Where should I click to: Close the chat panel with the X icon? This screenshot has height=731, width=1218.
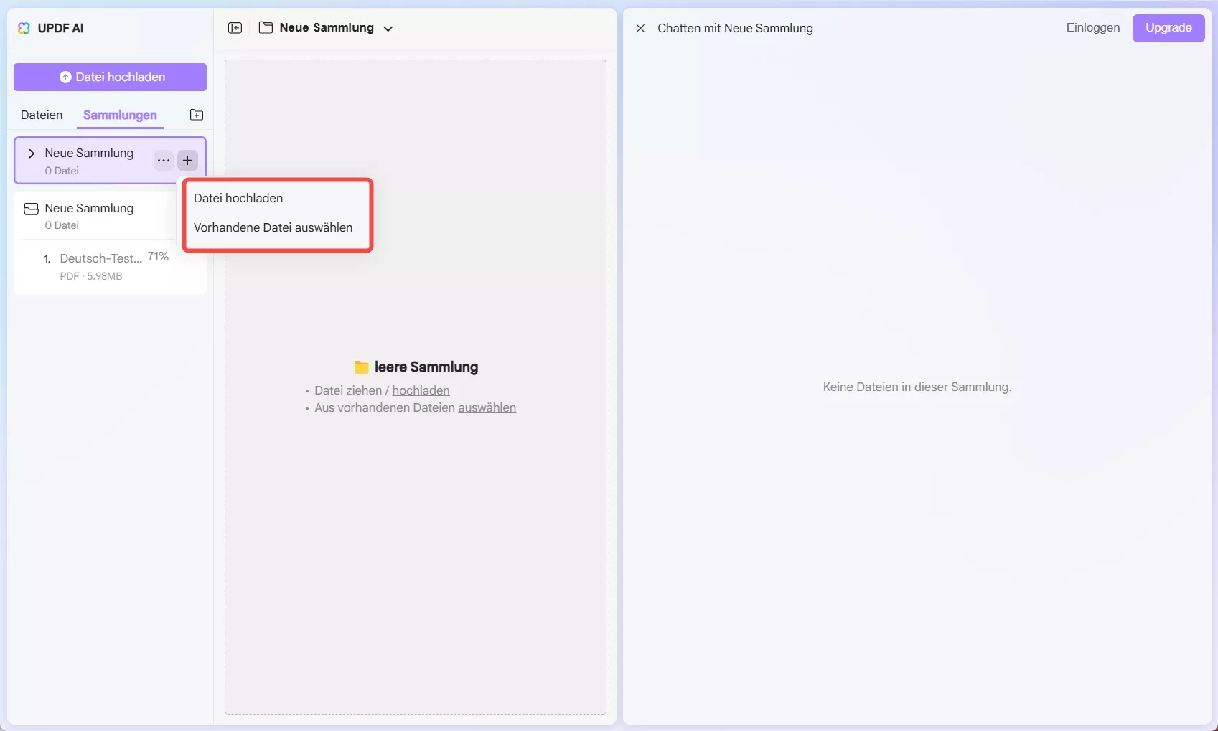tap(640, 28)
